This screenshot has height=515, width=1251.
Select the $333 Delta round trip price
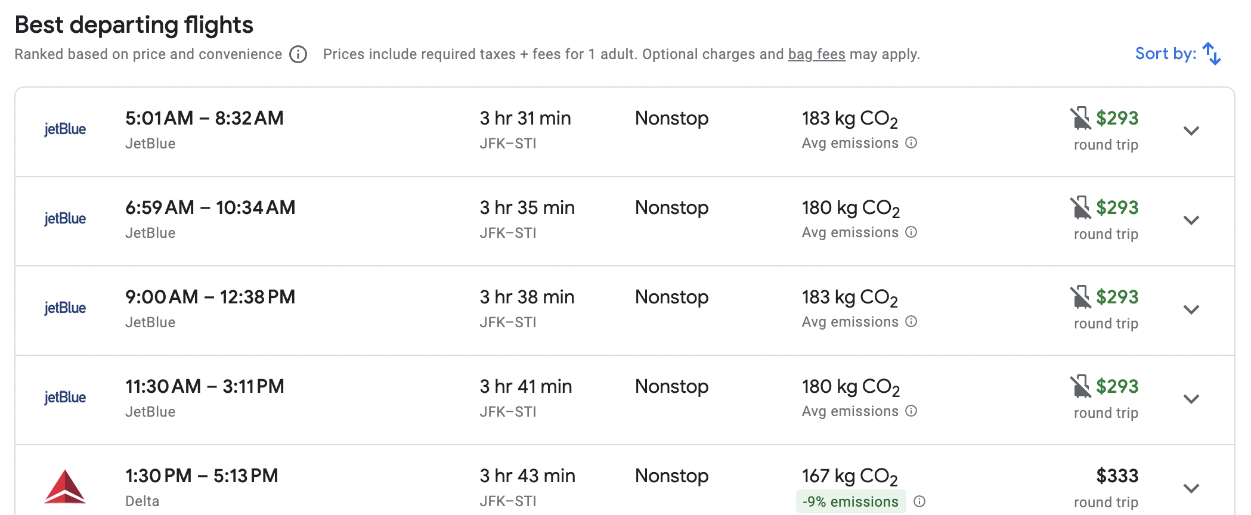(x=1117, y=476)
